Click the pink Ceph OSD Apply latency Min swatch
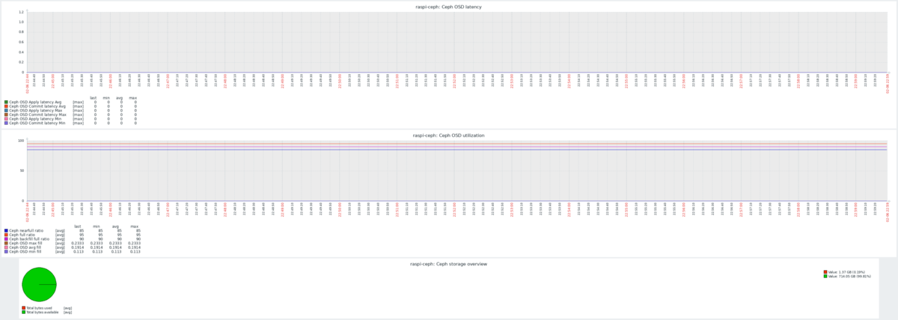The width and height of the screenshot is (898, 320). (x=6, y=119)
